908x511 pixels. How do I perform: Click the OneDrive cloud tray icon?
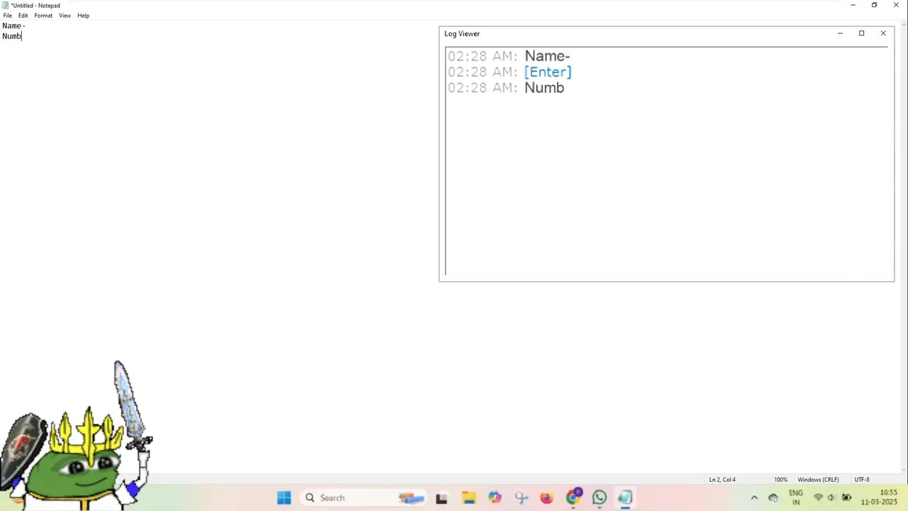[773, 498]
